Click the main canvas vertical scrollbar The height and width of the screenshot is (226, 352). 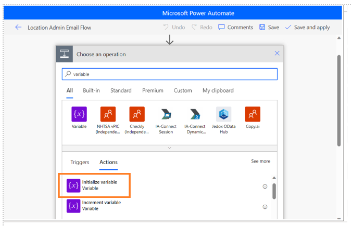point(339,101)
